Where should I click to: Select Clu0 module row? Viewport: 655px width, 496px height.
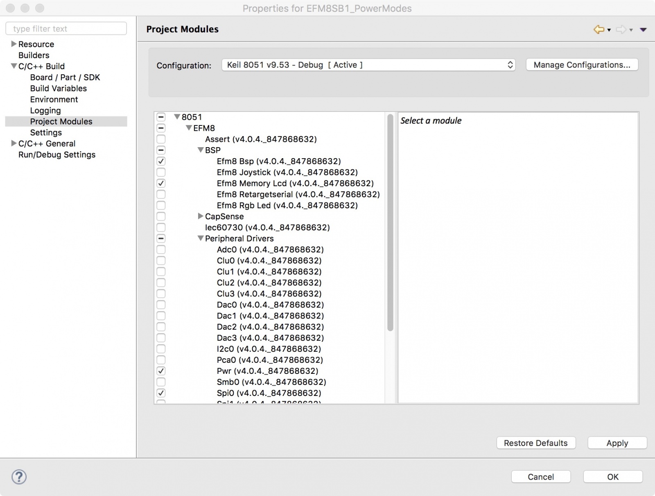269,261
